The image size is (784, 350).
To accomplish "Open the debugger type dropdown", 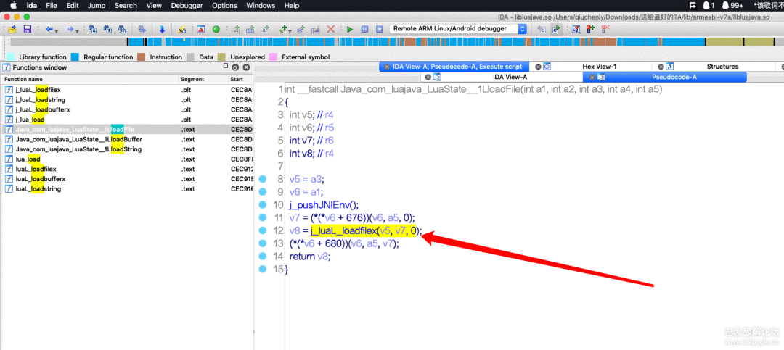I will pos(522,29).
